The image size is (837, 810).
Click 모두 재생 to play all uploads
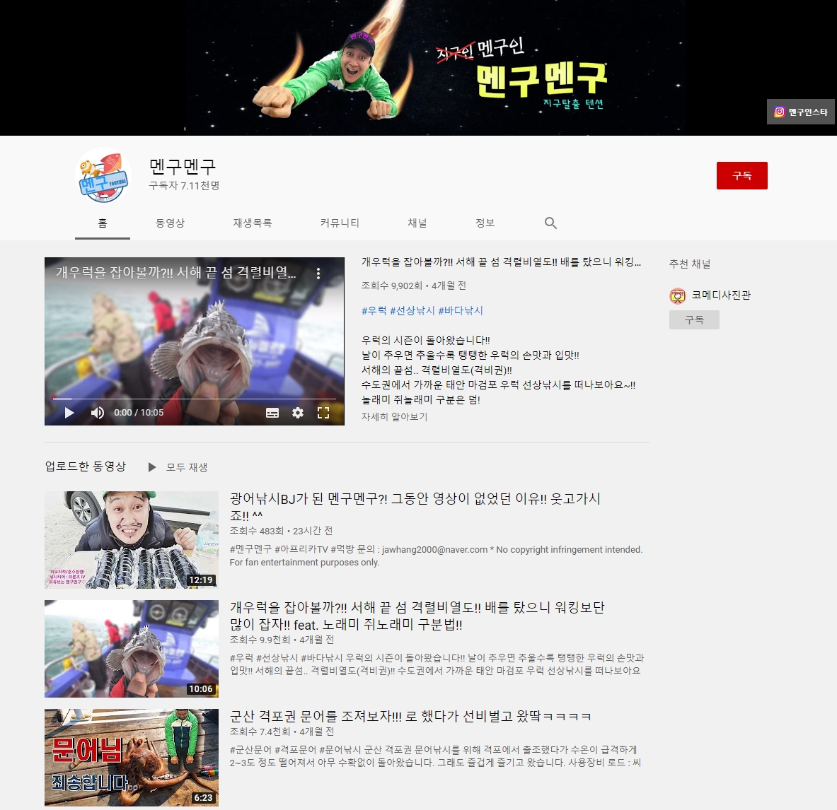coord(178,467)
